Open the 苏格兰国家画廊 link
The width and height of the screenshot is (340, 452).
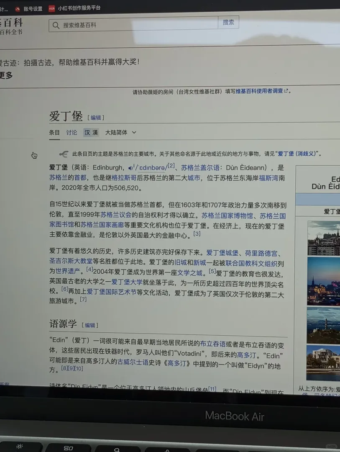[x=102, y=225]
